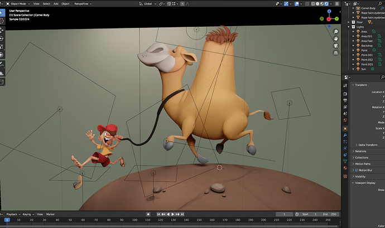Image resolution: width=385 pixels, height=228 pixels.
Task: Open the Object menu
Action: (x=65, y=4)
